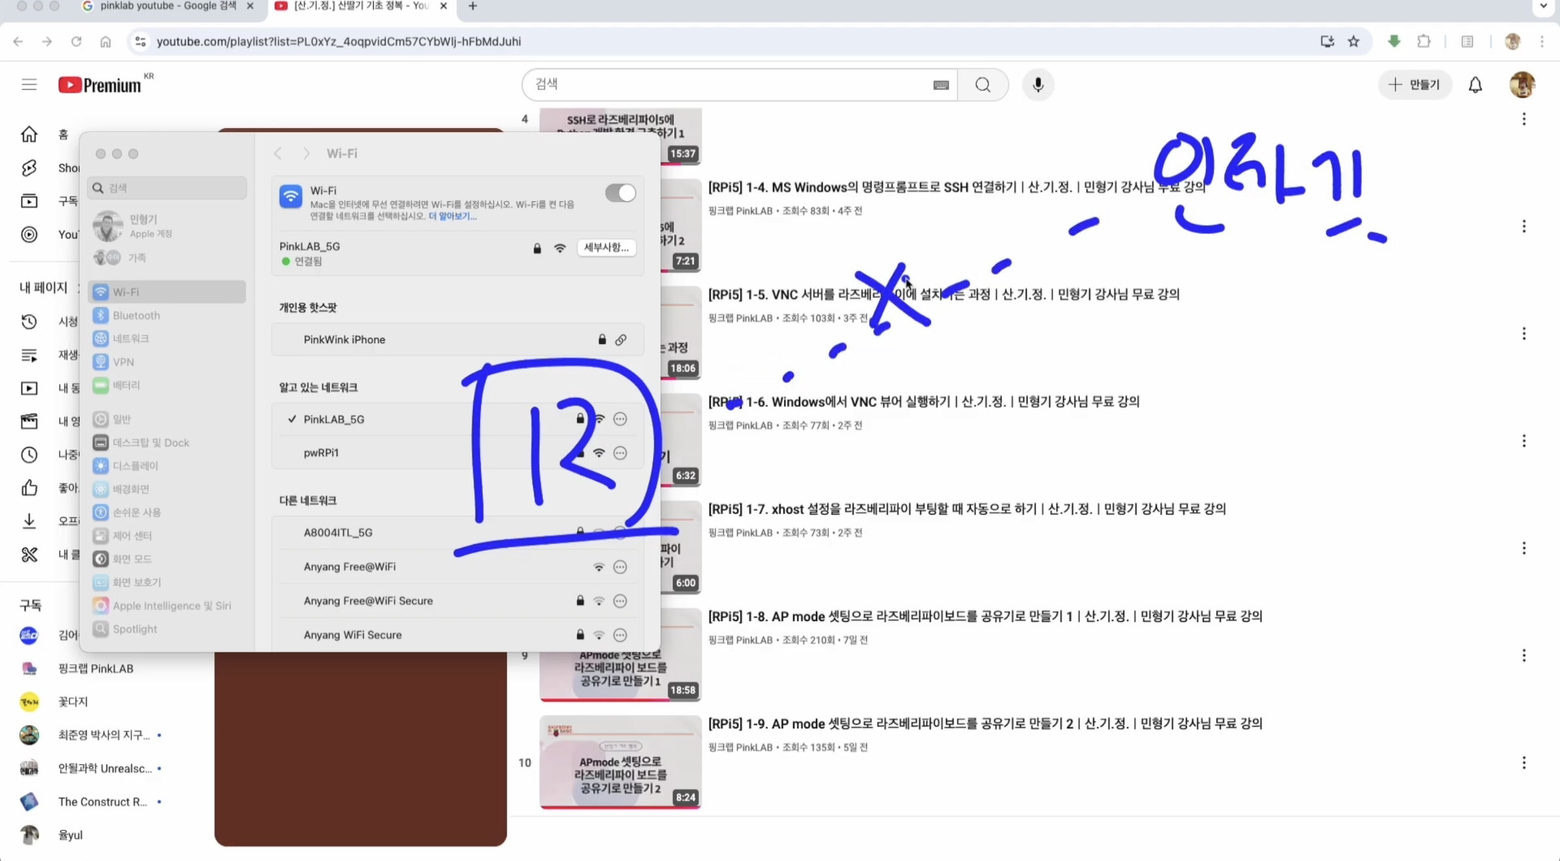Copy link icon for PinkWink iPhone hotspot
1560x861 pixels.
click(x=621, y=340)
